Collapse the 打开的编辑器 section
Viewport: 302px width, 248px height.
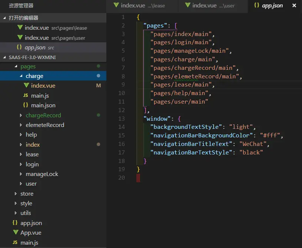click(4, 18)
